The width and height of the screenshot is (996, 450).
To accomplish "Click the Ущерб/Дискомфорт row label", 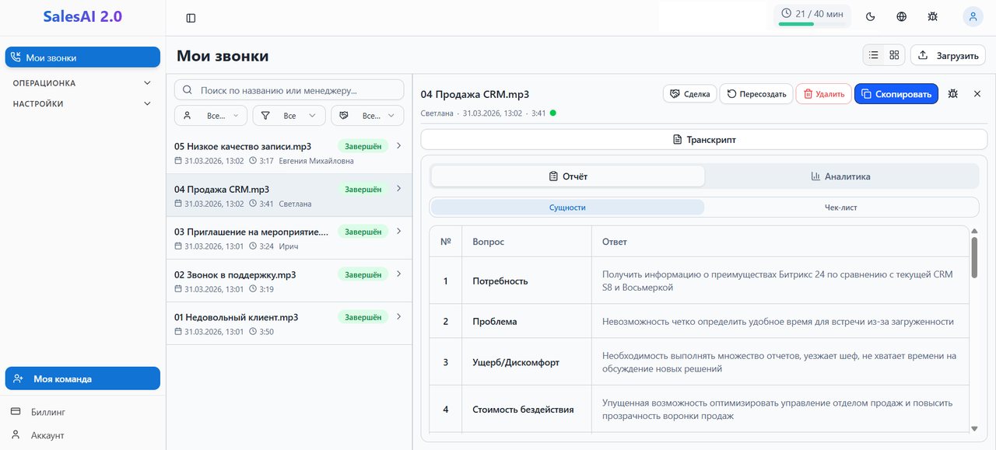I will 516,362.
